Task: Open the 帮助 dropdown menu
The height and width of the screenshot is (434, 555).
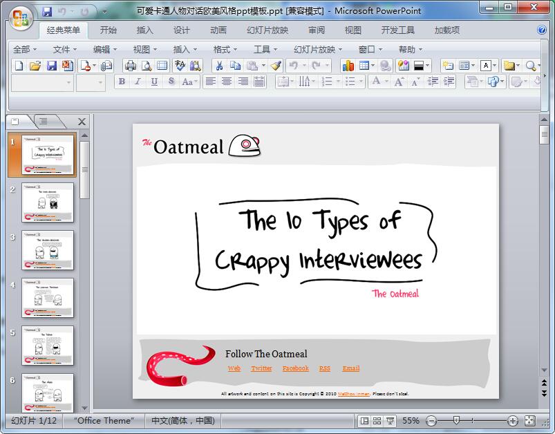Action: pos(411,50)
